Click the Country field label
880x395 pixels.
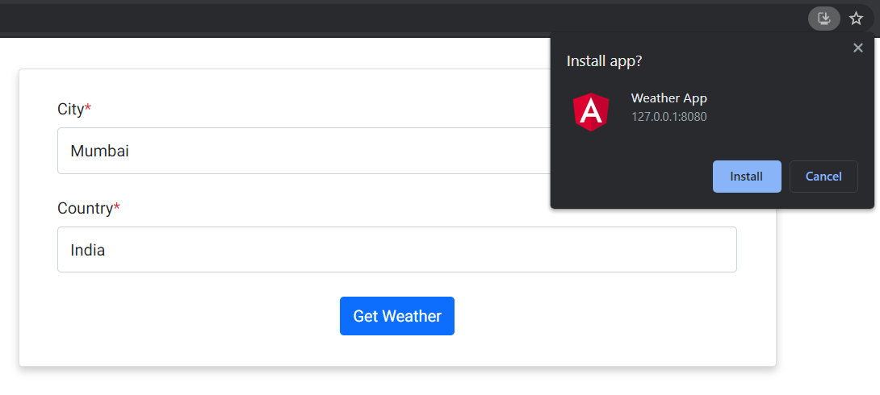[86, 209]
